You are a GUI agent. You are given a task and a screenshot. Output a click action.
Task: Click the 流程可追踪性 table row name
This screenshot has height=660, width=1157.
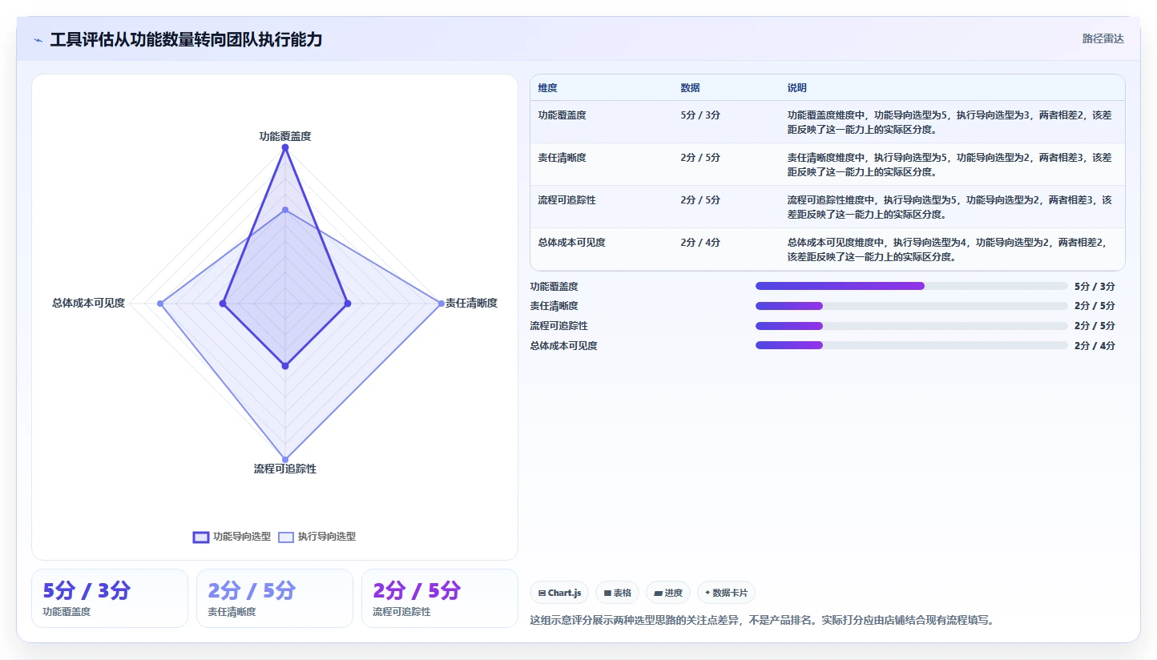coord(567,200)
